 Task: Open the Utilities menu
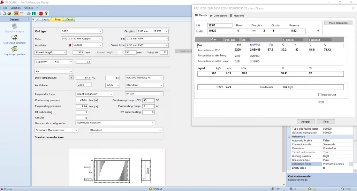29,8
